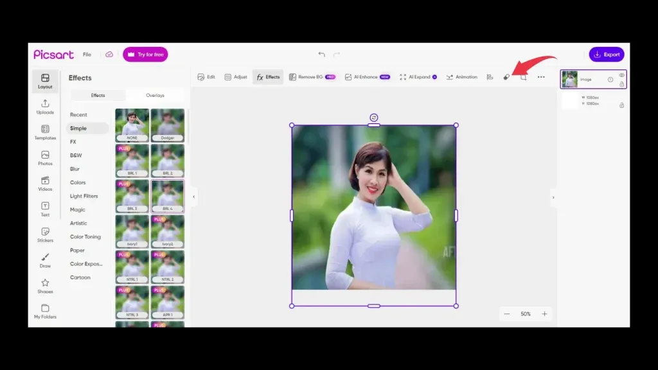Apply the BRL 4 effect thumbnail
Screen dimensions: 658x370
pos(168,196)
